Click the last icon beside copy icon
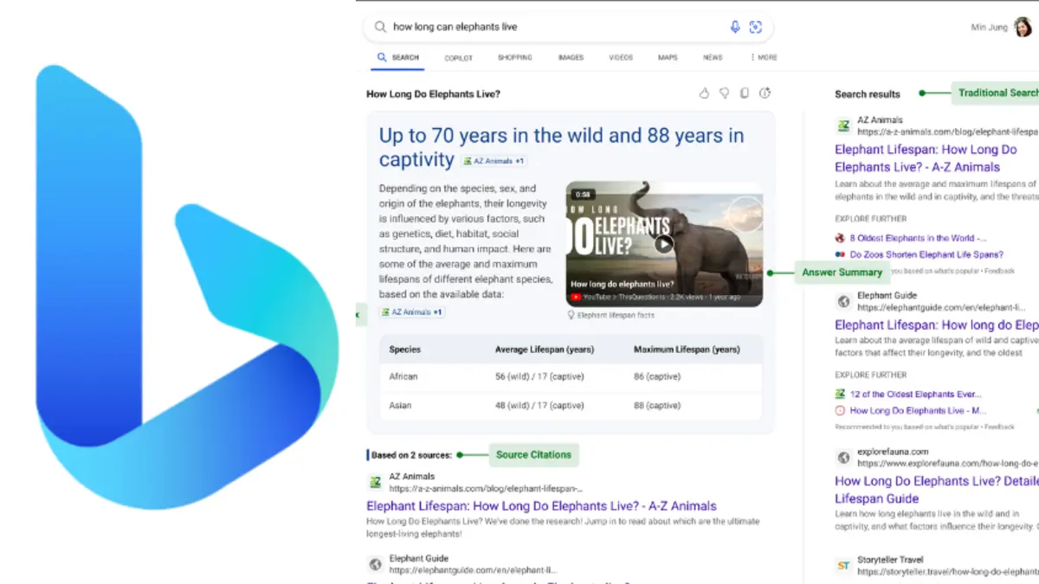The image size is (1039, 584). 765,93
